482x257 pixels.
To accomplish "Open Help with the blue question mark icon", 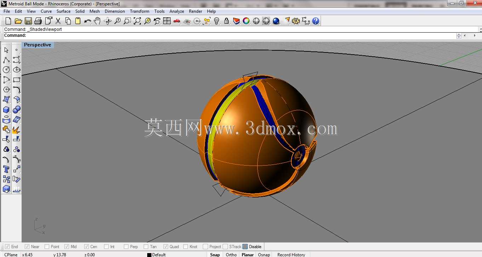I will click(x=316, y=21).
